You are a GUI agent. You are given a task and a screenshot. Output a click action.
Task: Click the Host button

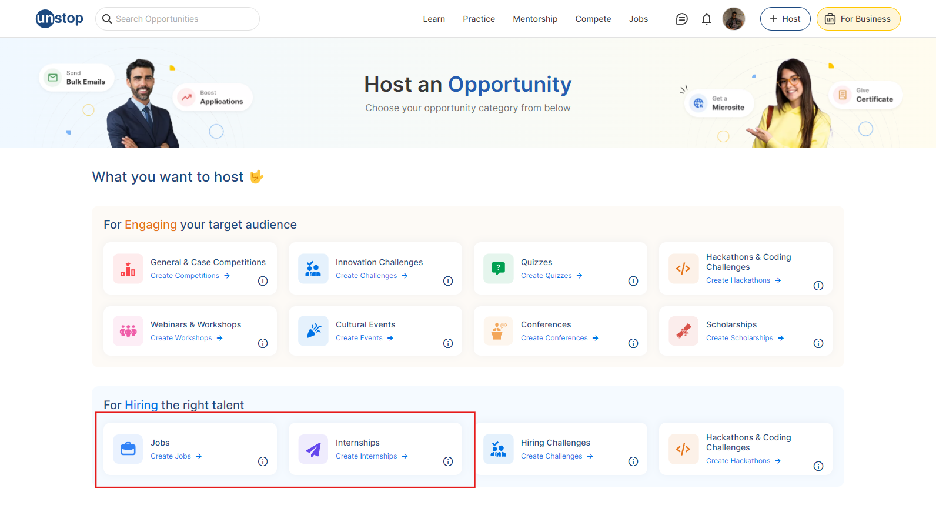pyautogui.click(x=785, y=19)
